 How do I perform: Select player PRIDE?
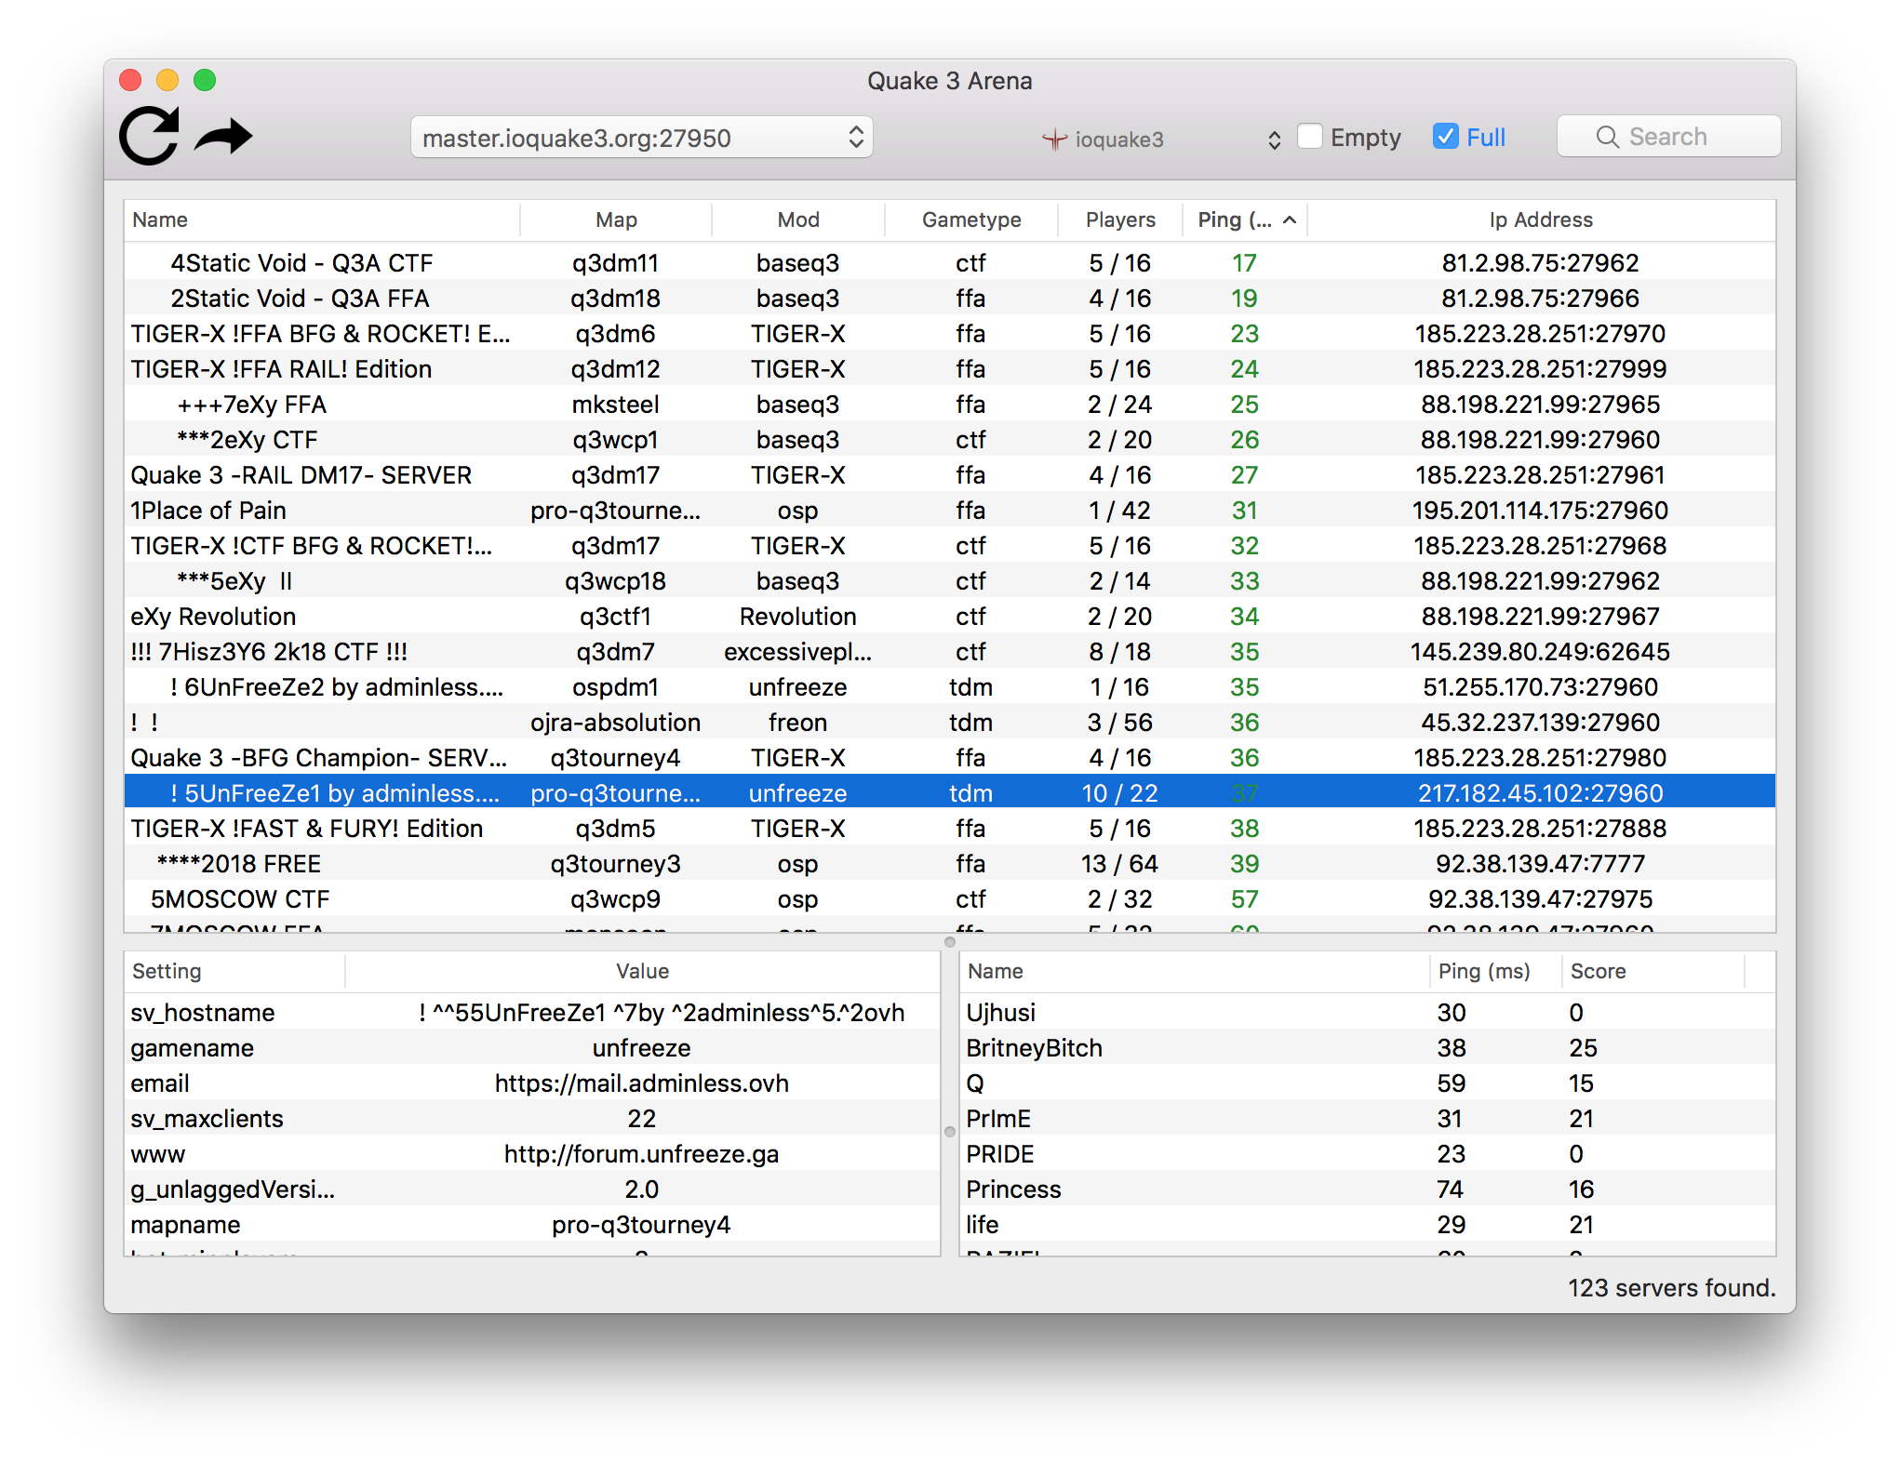coord(1368,1154)
